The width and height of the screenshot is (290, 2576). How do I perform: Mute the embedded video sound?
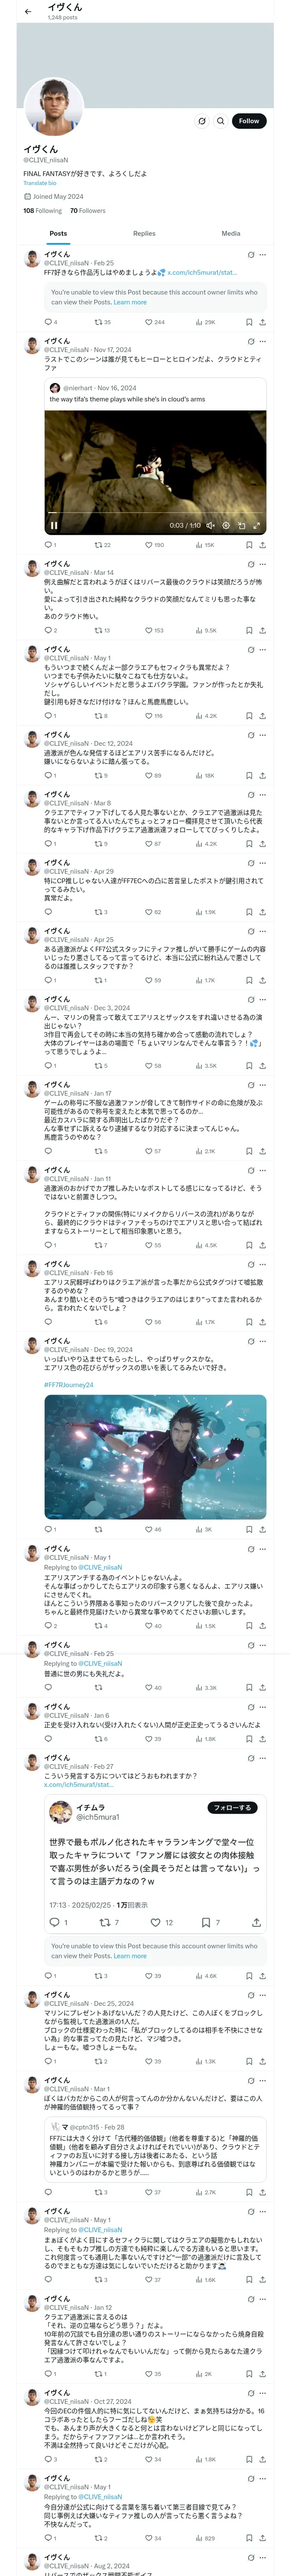pyautogui.click(x=211, y=525)
